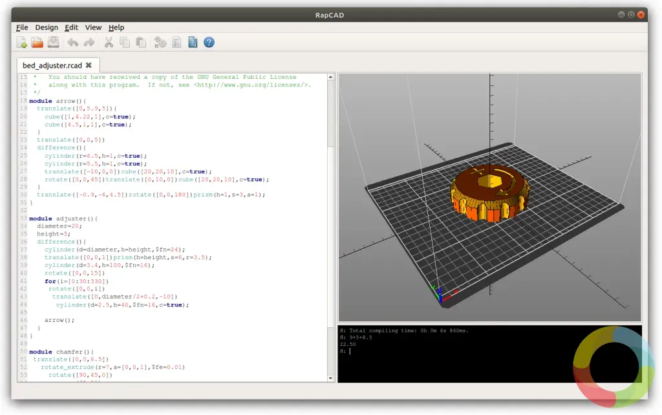Click the 'cylinder(d=3.4,h=100,$fn=16);' line

point(100,265)
